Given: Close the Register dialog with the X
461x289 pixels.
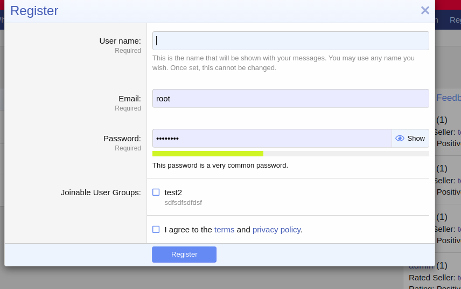Looking at the screenshot, I should coord(425,10).
